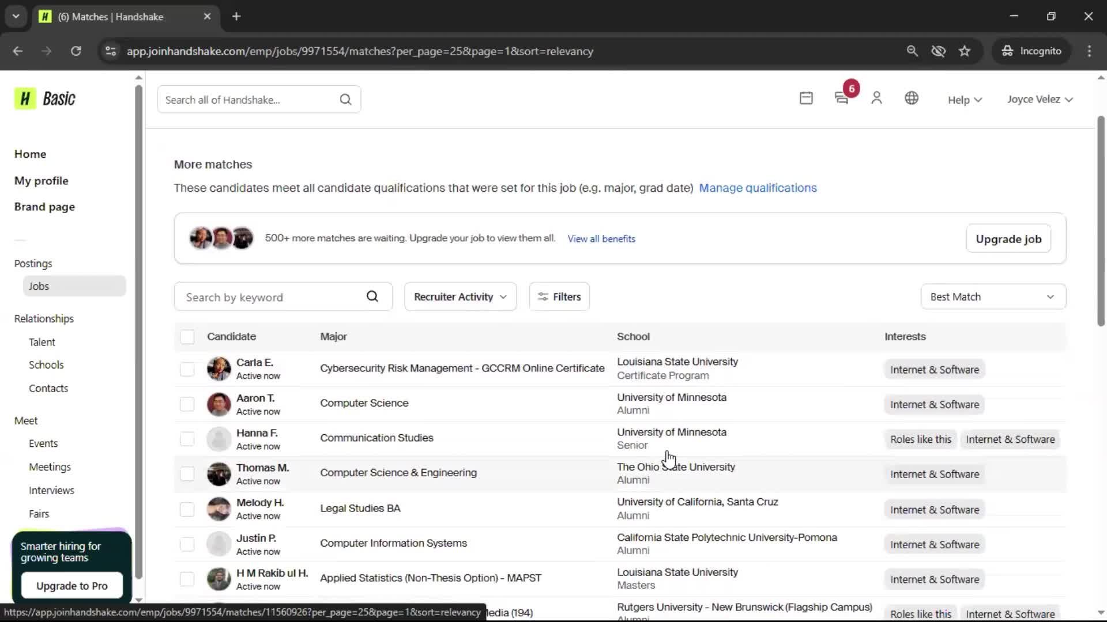This screenshot has height=622, width=1107.
Task: Select Jobs under Postings
Action: [74, 286]
